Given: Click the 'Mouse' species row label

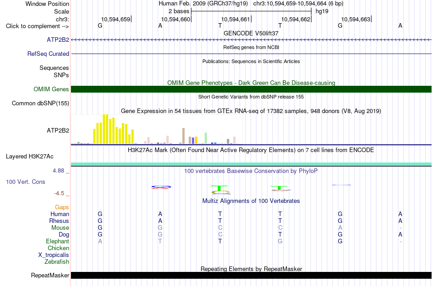Looking at the screenshot, I should pyautogui.click(x=60, y=228).
